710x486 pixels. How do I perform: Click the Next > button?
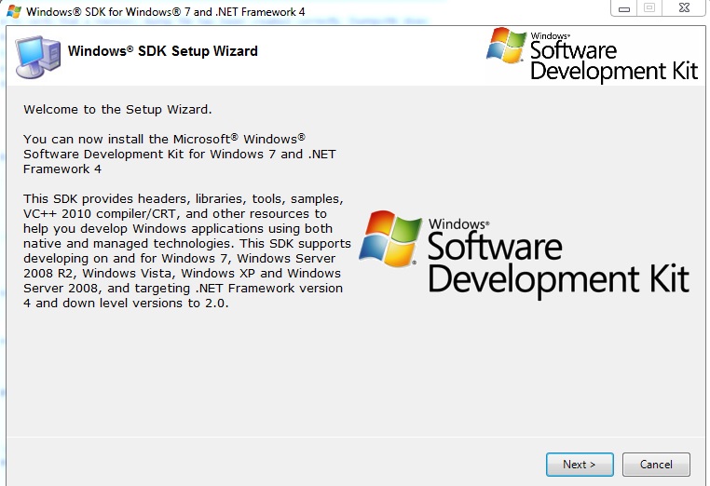pos(580,465)
